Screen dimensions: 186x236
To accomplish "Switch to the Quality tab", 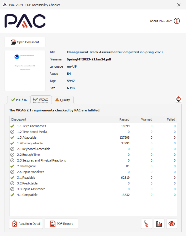I will (x=63, y=100).
